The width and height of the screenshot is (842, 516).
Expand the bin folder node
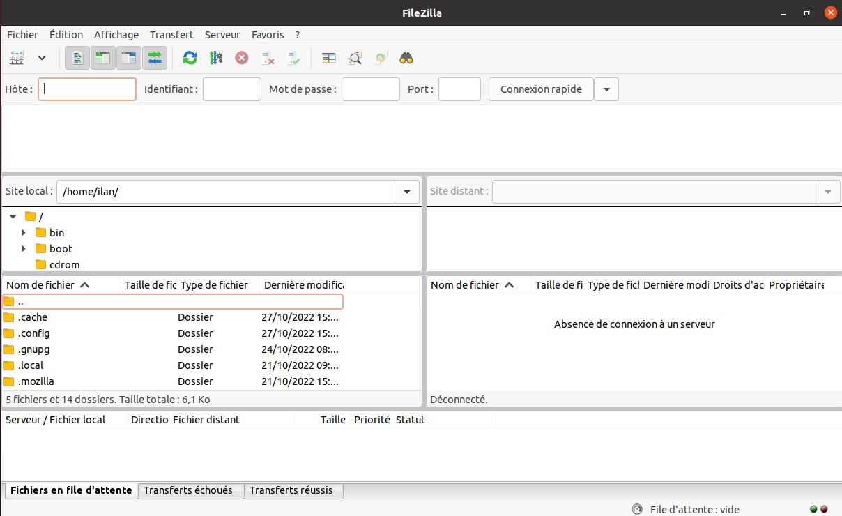(24, 233)
